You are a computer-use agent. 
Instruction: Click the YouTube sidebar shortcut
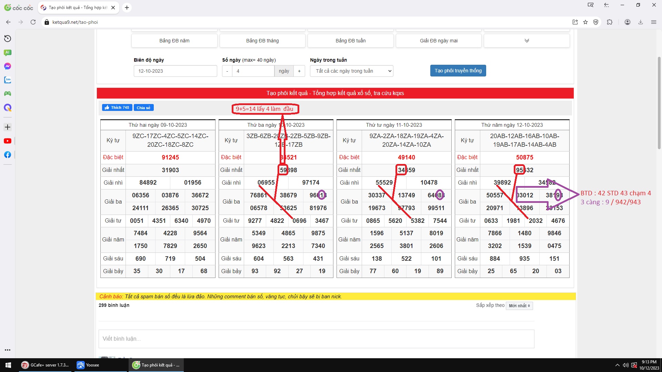8,141
